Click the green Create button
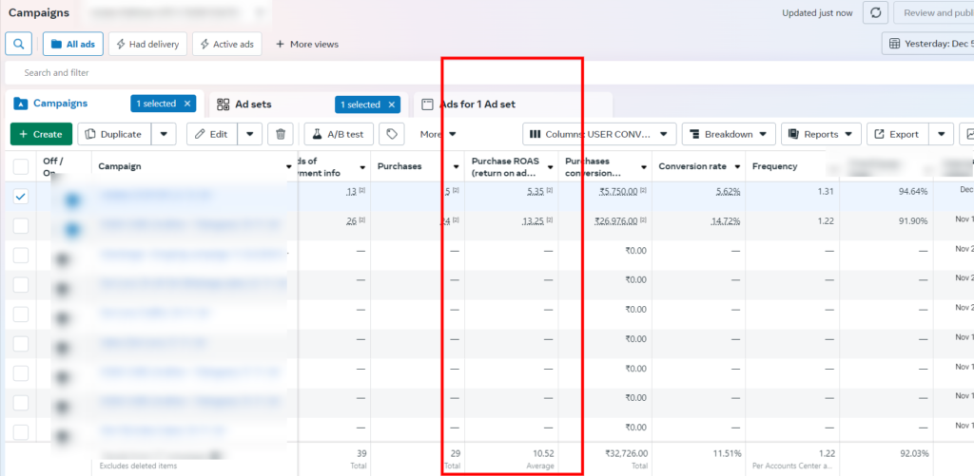This screenshot has width=974, height=476. tap(41, 134)
